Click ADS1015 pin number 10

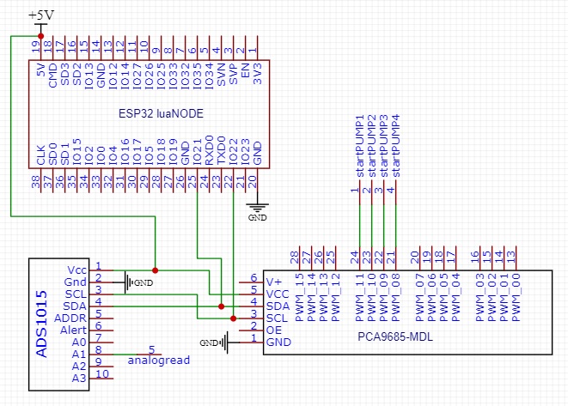point(102,373)
